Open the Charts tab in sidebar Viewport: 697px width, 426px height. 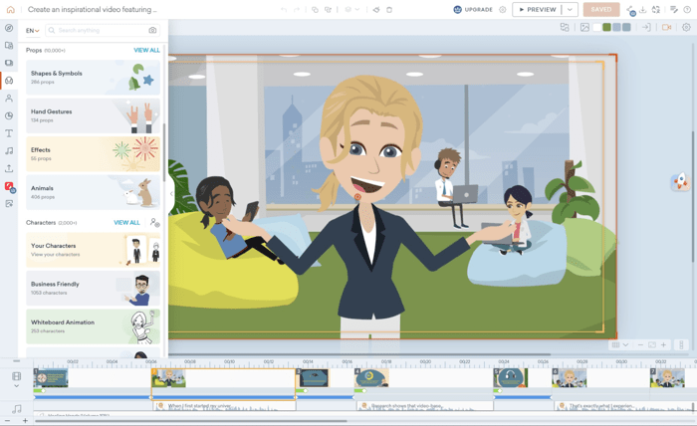9,115
